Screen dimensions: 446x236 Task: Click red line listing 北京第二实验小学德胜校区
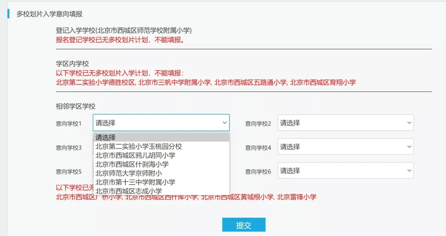coord(206,83)
